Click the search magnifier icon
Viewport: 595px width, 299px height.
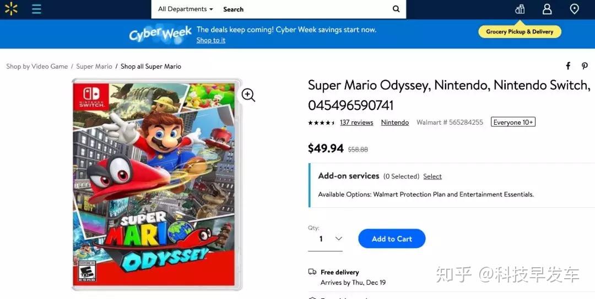pyautogui.click(x=396, y=9)
